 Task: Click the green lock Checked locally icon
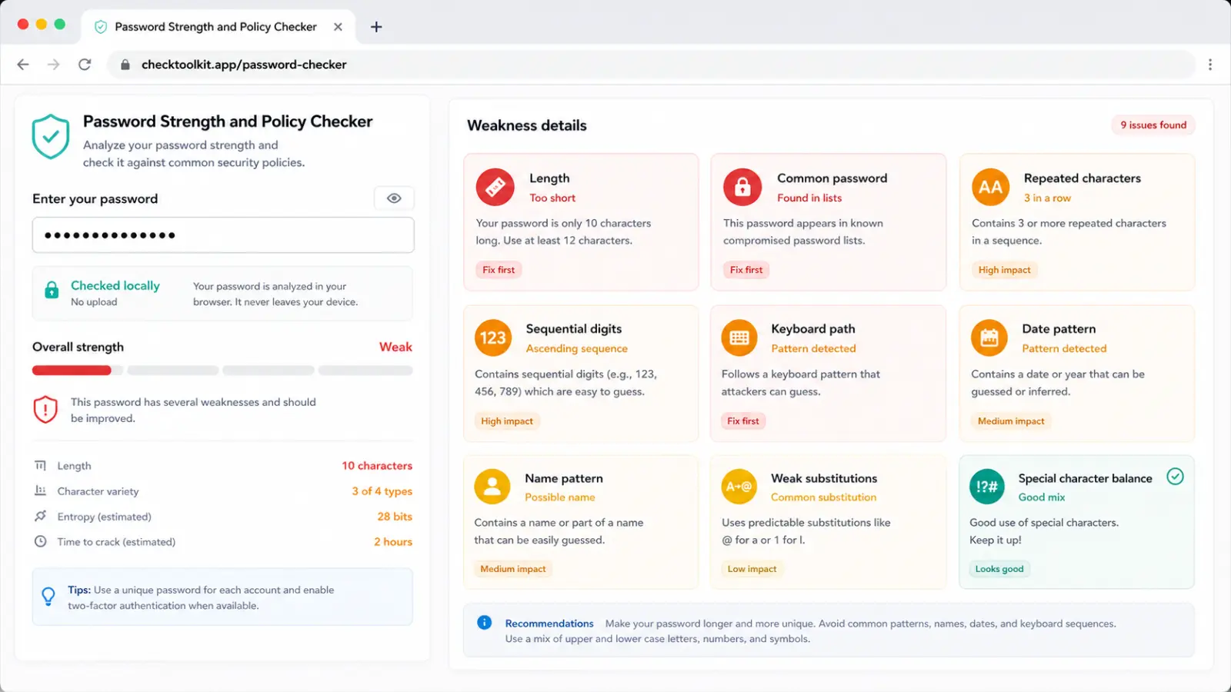(52, 290)
